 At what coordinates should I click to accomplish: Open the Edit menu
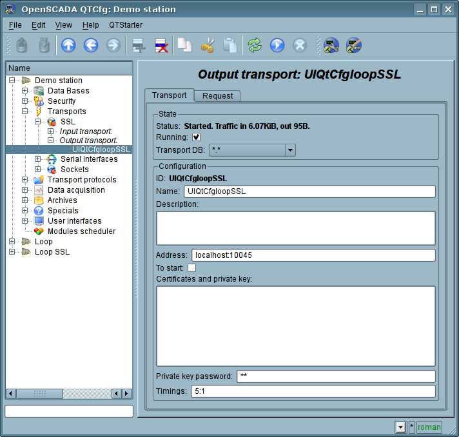click(x=38, y=25)
